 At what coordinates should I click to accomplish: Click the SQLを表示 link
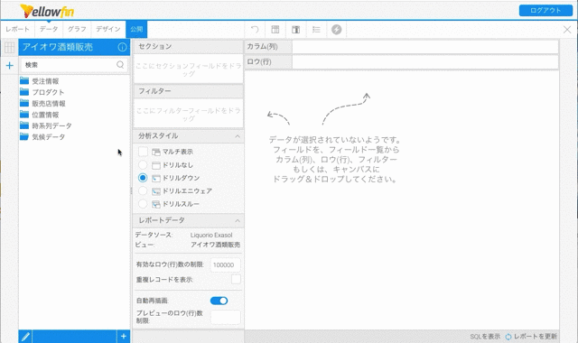pyautogui.click(x=485, y=337)
